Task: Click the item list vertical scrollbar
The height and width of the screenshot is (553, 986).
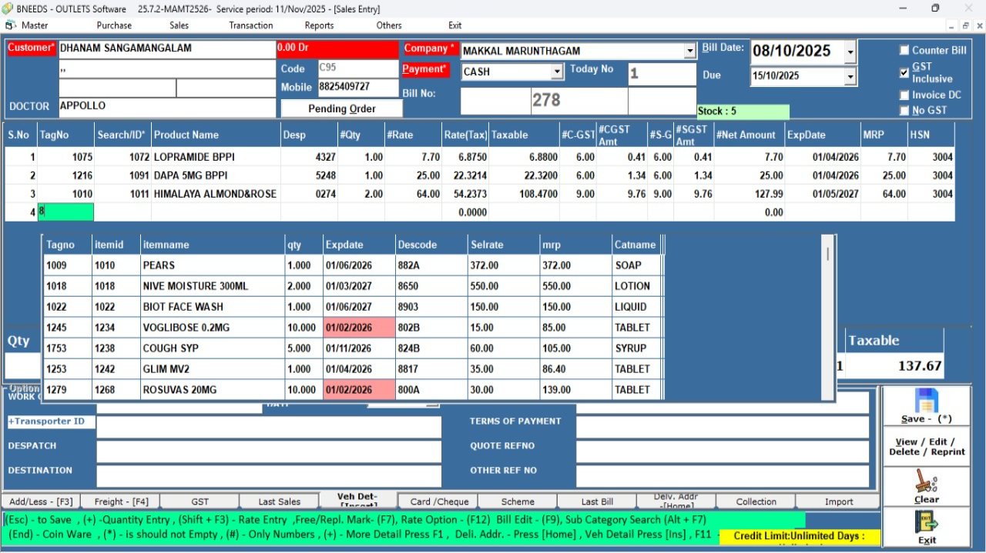Action: 828,323
